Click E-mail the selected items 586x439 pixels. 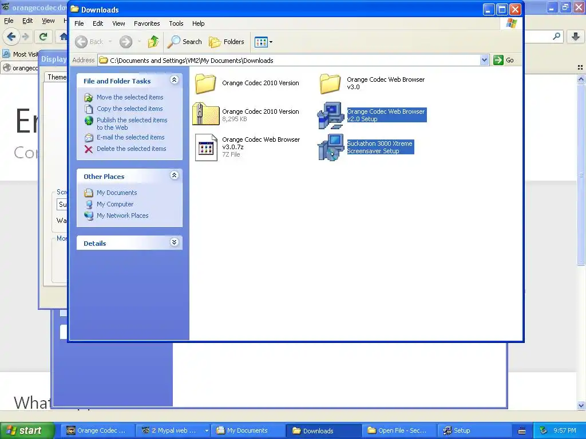(130, 137)
